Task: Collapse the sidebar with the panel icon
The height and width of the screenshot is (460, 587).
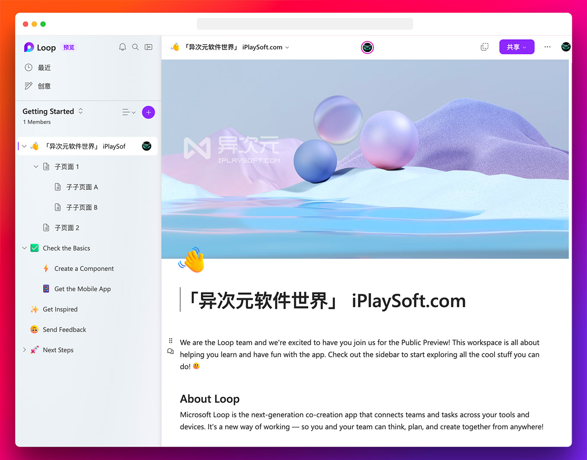Action: tap(148, 47)
